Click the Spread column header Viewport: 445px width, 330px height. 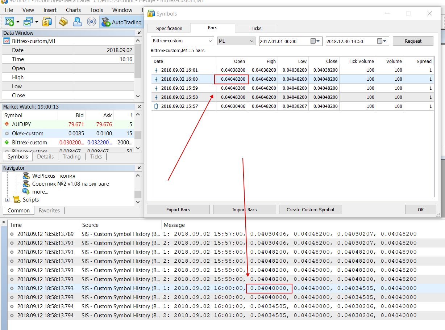(x=419, y=61)
